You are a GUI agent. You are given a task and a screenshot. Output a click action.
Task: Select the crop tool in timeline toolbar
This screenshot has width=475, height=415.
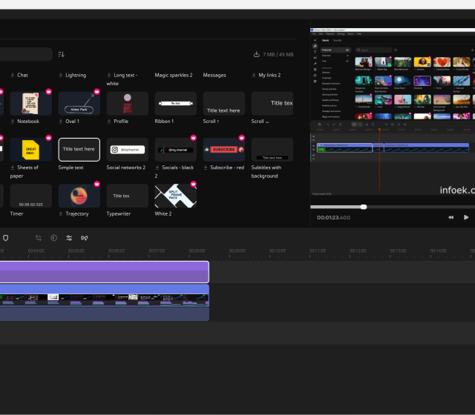[39, 238]
